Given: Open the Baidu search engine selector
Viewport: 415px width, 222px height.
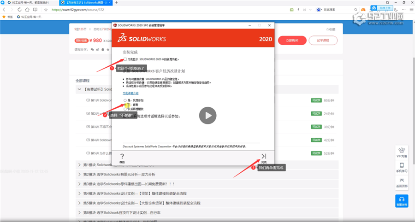Looking at the screenshot, I should point(319,10).
